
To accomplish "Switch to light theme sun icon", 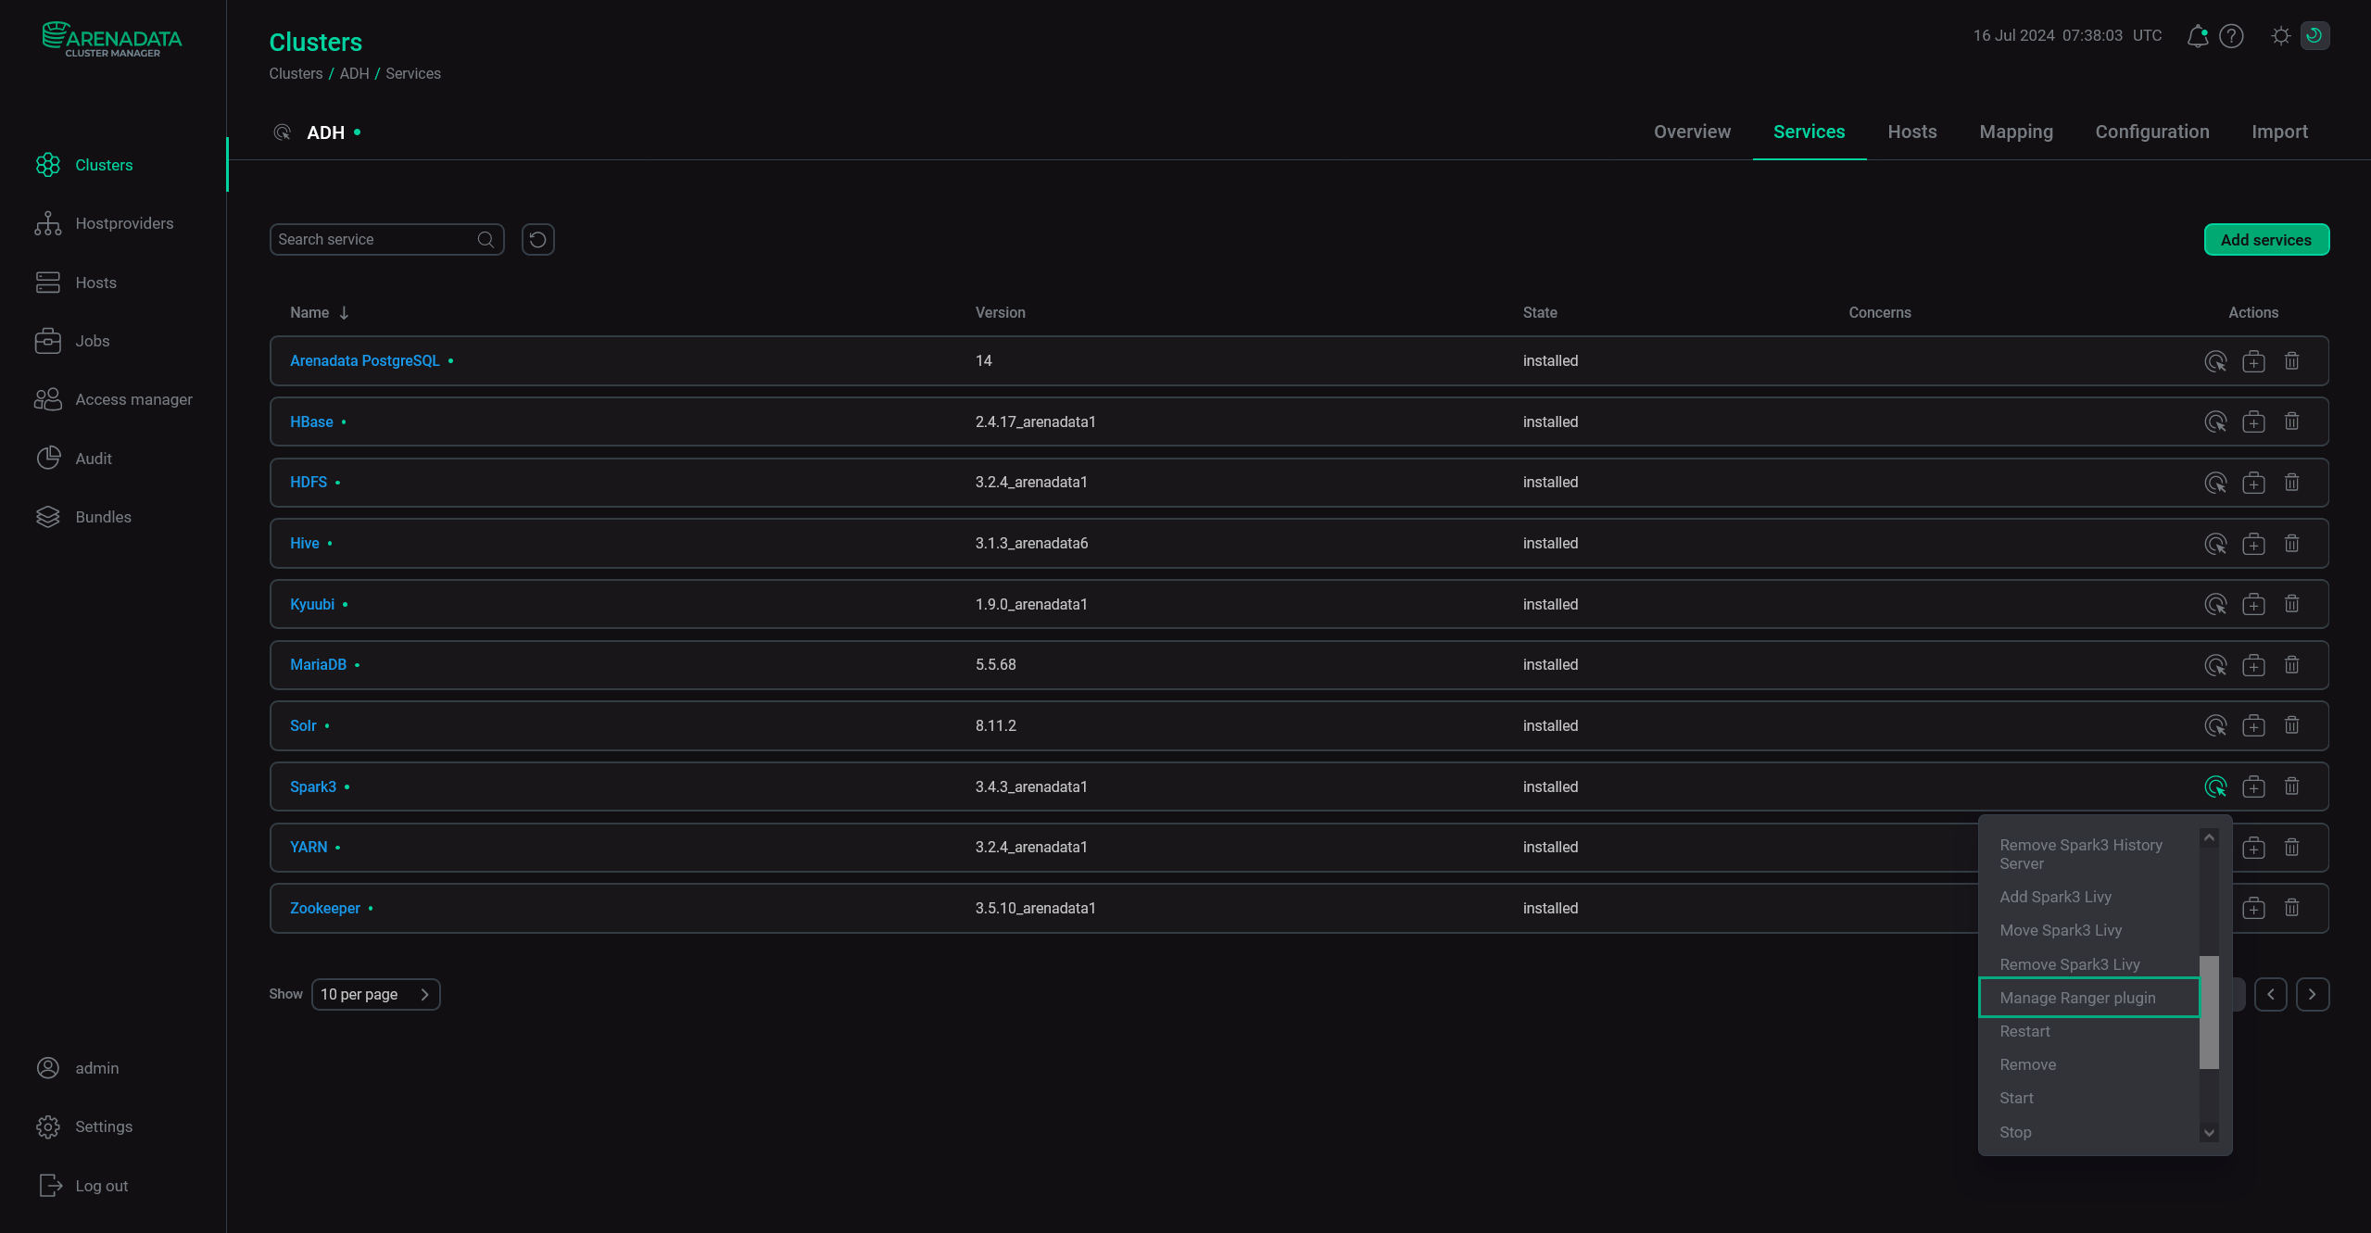I will point(2281,36).
